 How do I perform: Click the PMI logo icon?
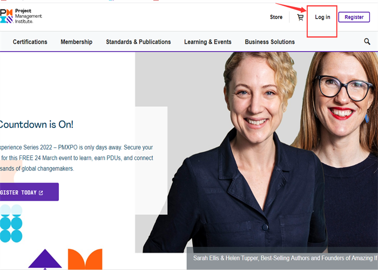pyautogui.click(x=6, y=16)
